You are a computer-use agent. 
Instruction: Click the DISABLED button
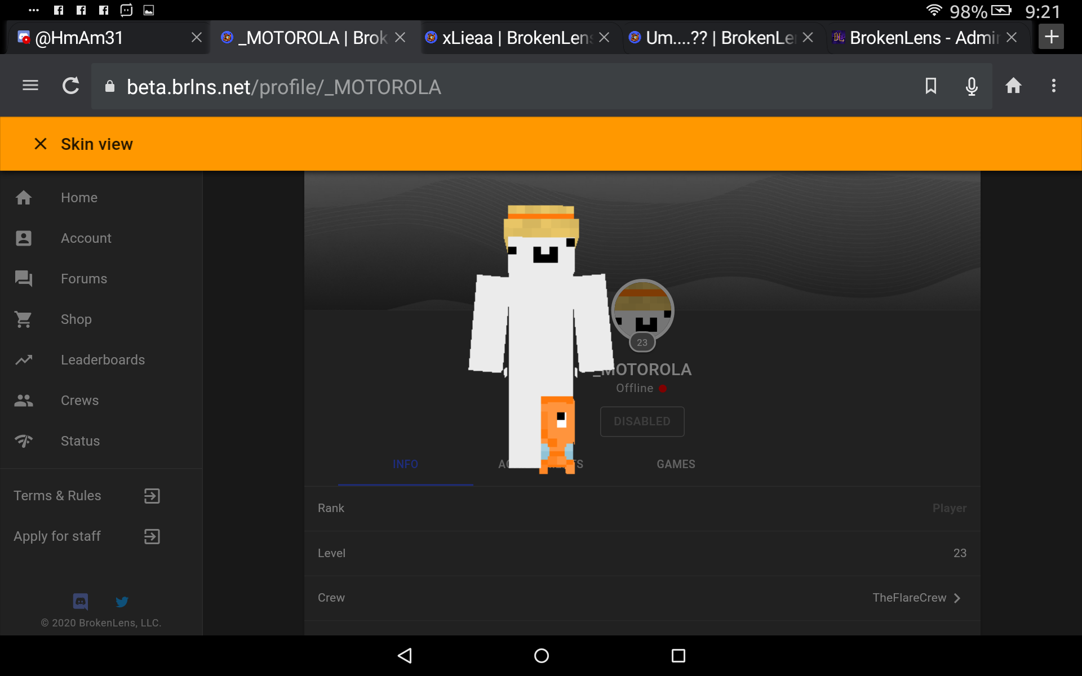[x=642, y=421]
